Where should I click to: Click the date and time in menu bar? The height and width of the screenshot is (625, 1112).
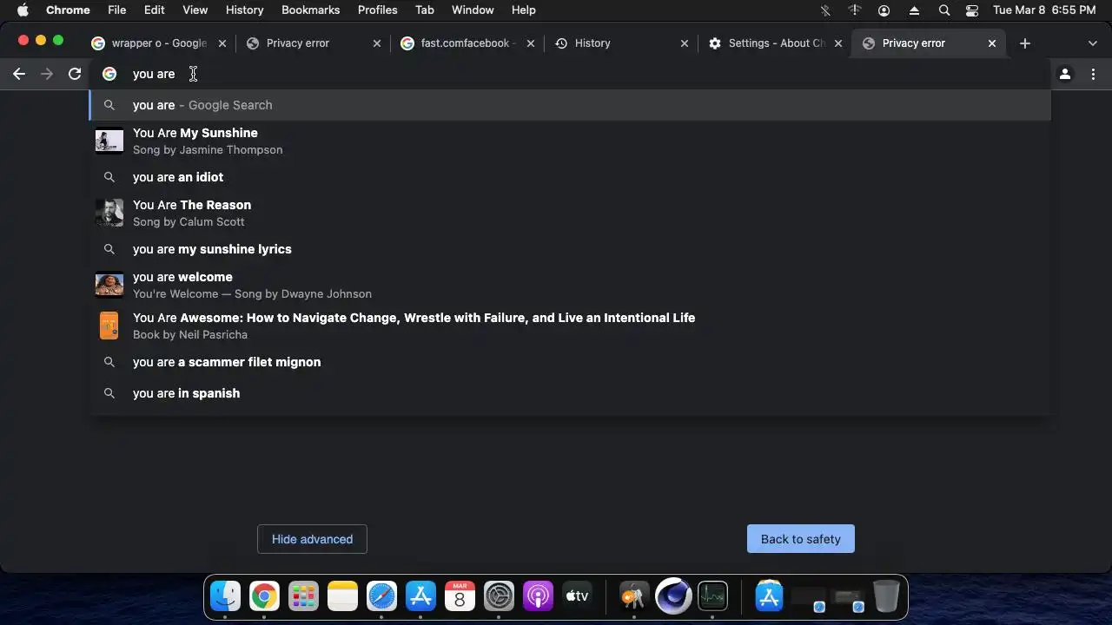(1044, 10)
